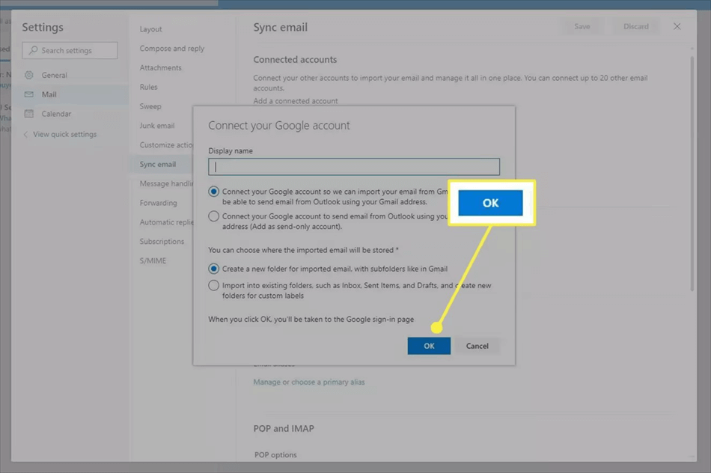
Task: Click the Search settings magnifier icon
Action: (33, 50)
